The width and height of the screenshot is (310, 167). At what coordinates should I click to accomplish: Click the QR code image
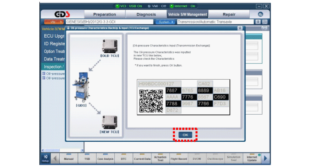[151, 101]
